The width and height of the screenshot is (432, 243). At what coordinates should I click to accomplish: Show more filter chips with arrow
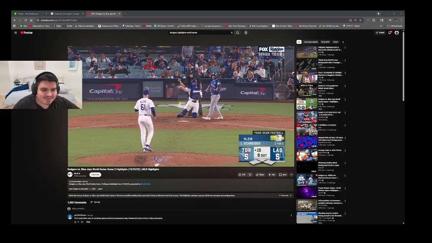(x=343, y=42)
